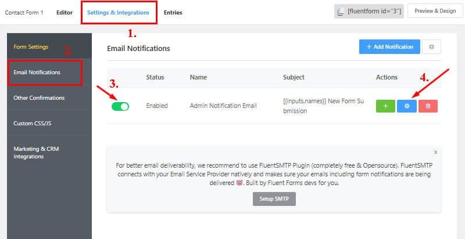465x239 pixels.
Task: Click the New Form Submission subject text
Action: (324, 106)
